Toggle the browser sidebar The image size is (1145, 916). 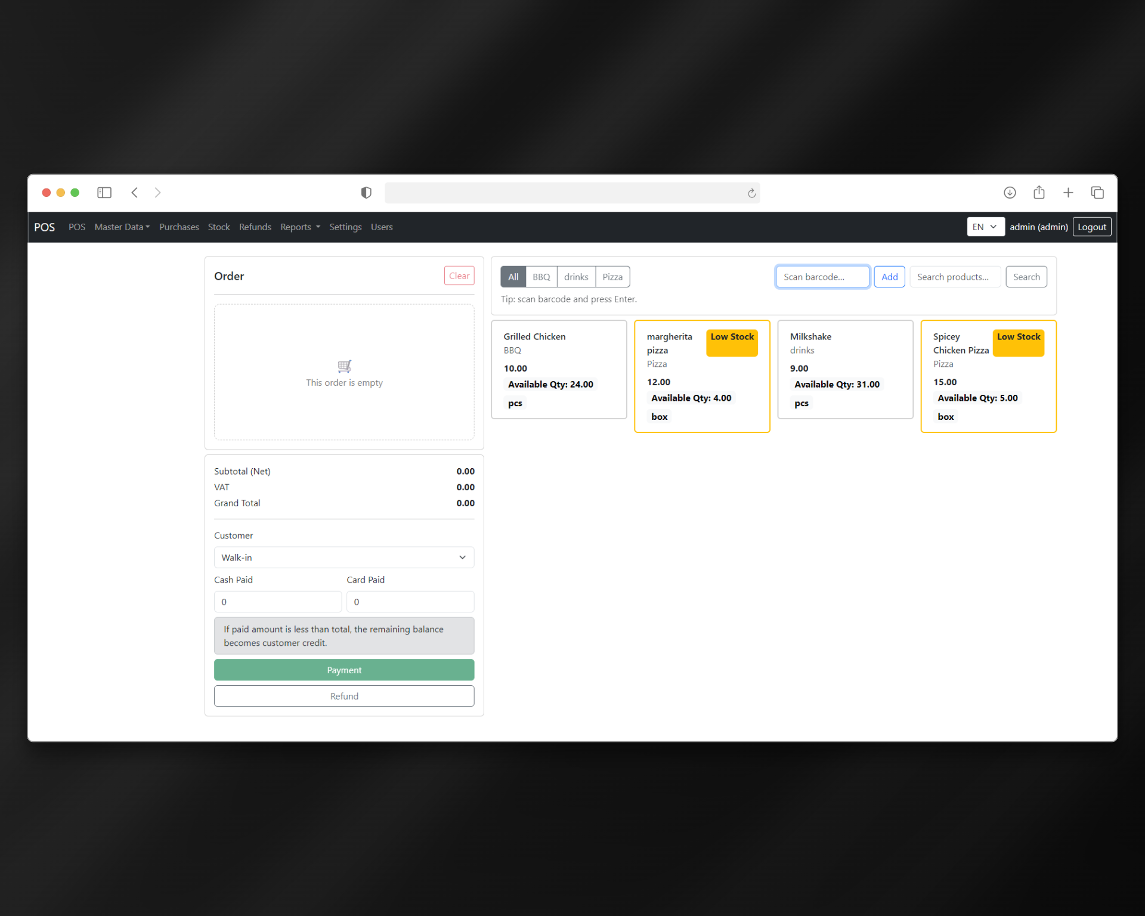[x=104, y=192]
